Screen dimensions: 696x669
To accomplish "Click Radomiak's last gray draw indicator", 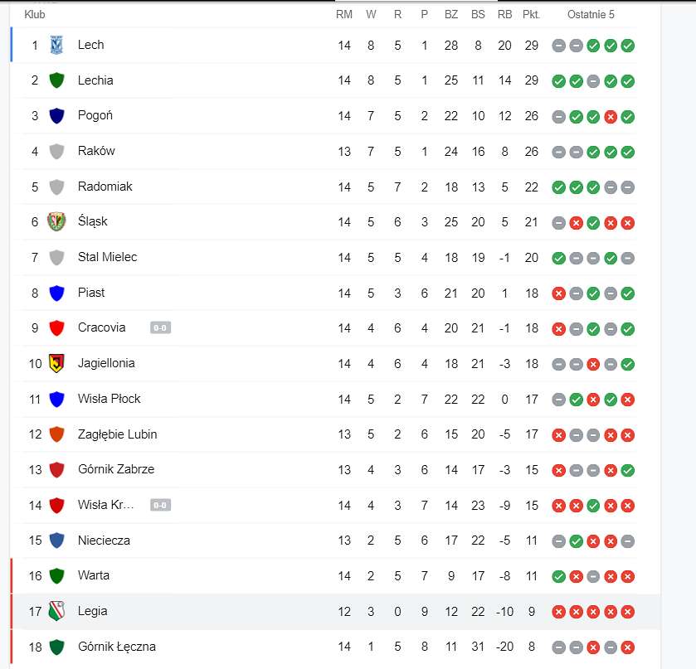I will (628, 187).
